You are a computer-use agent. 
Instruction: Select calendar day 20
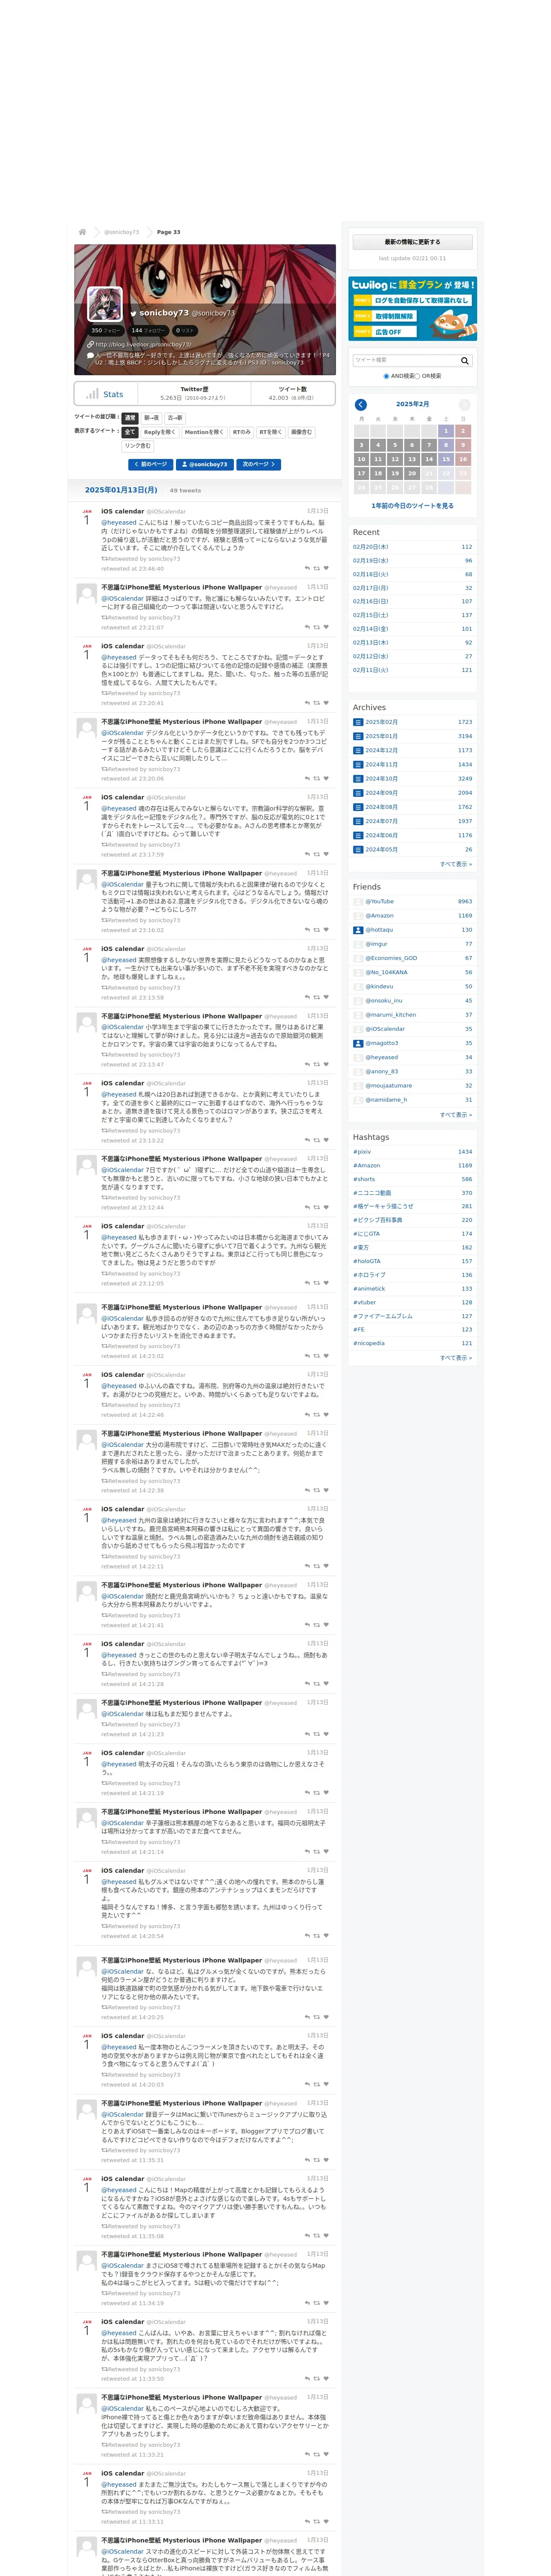pyautogui.click(x=412, y=474)
